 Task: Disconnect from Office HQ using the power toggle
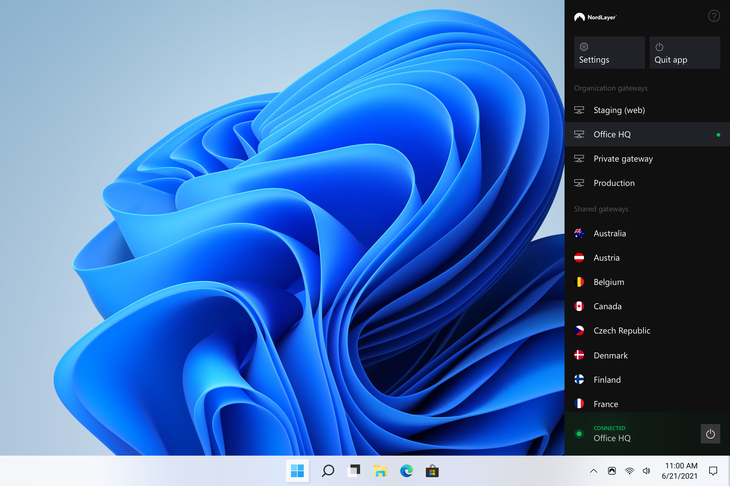711,434
